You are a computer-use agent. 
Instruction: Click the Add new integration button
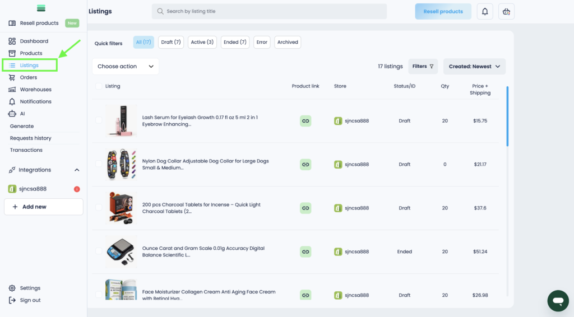pos(44,207)
